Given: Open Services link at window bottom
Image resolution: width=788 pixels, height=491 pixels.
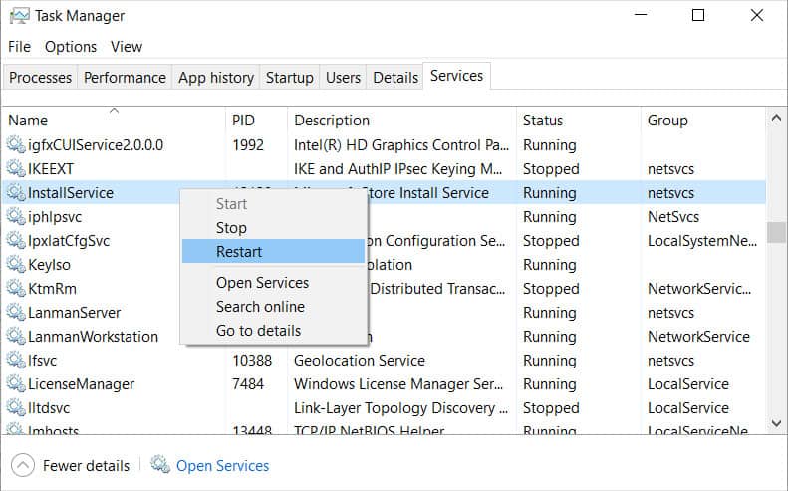Looking at the screenshot, I should (222, 466).
